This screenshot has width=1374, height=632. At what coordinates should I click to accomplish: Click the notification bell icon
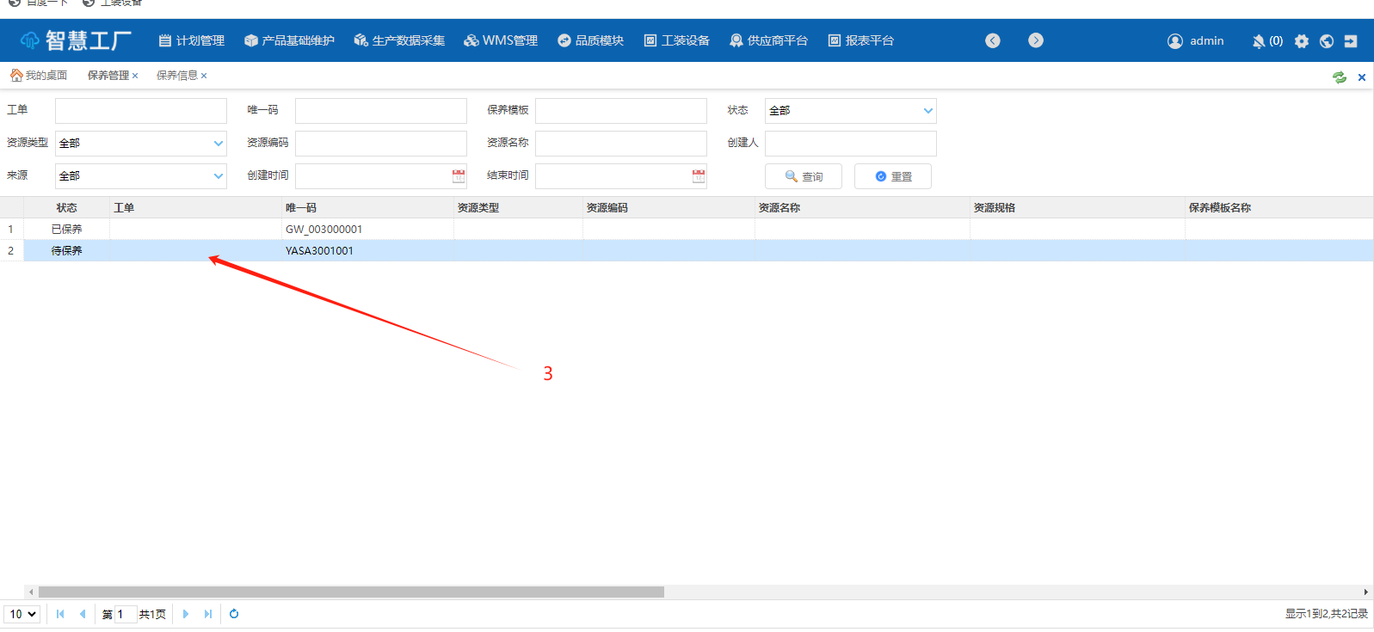1259,41
